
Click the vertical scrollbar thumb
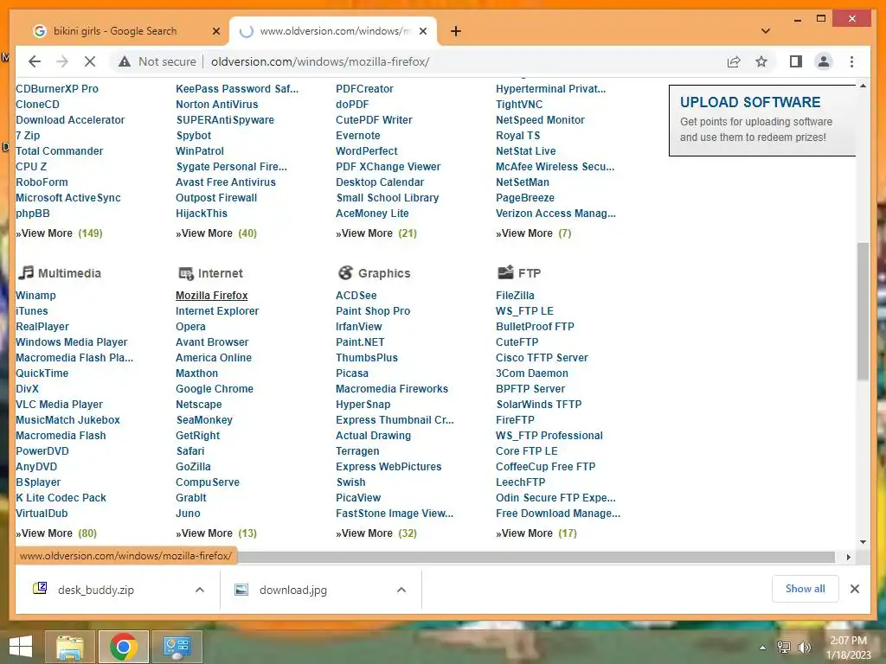863,310
